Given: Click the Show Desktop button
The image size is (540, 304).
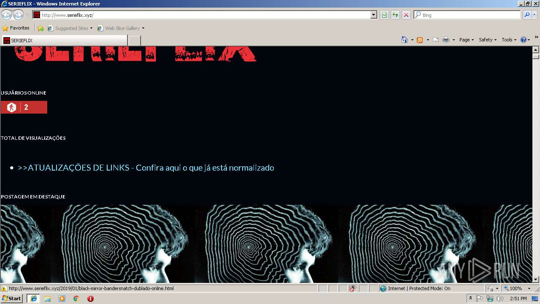Looking at the screenshot, I should [x=535, y=299].
